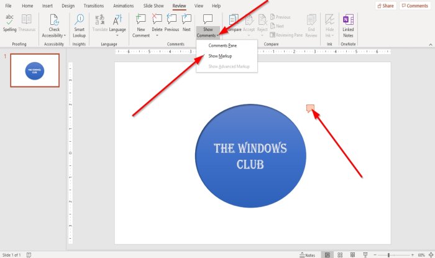Screen dimensions: 435x258
Task: Switch to the Design tab
Action: click(x=68, y=6)
